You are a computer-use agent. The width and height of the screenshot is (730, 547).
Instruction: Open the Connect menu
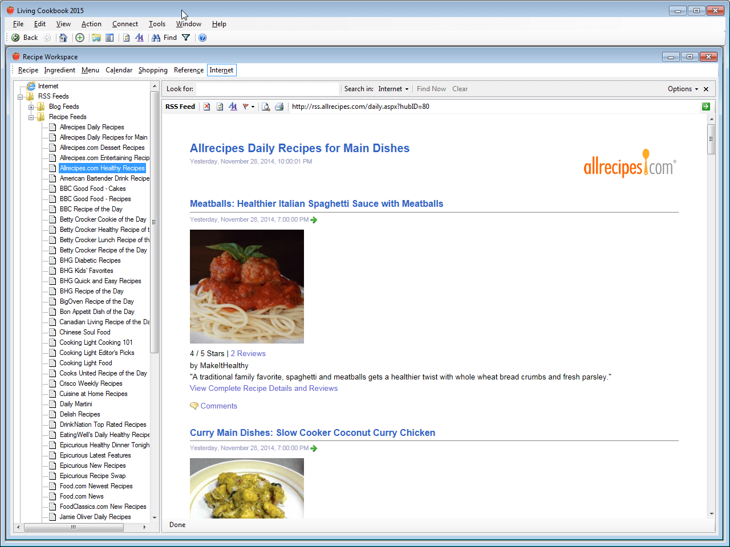point(125,24)
